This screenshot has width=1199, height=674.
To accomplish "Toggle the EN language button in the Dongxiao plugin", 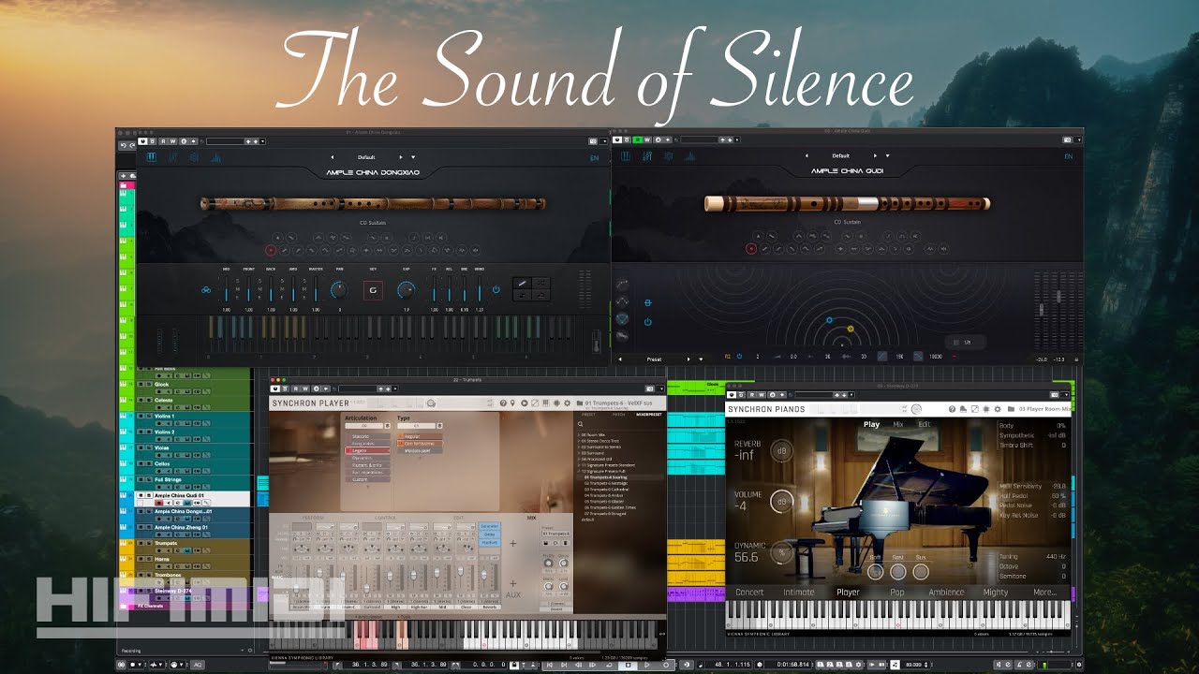I will click(595, 157).
